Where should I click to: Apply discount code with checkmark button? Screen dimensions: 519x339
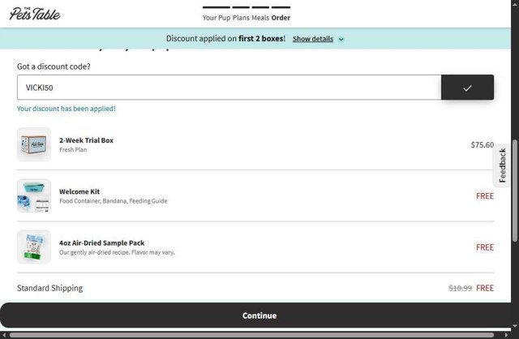(x=467, y=88)
